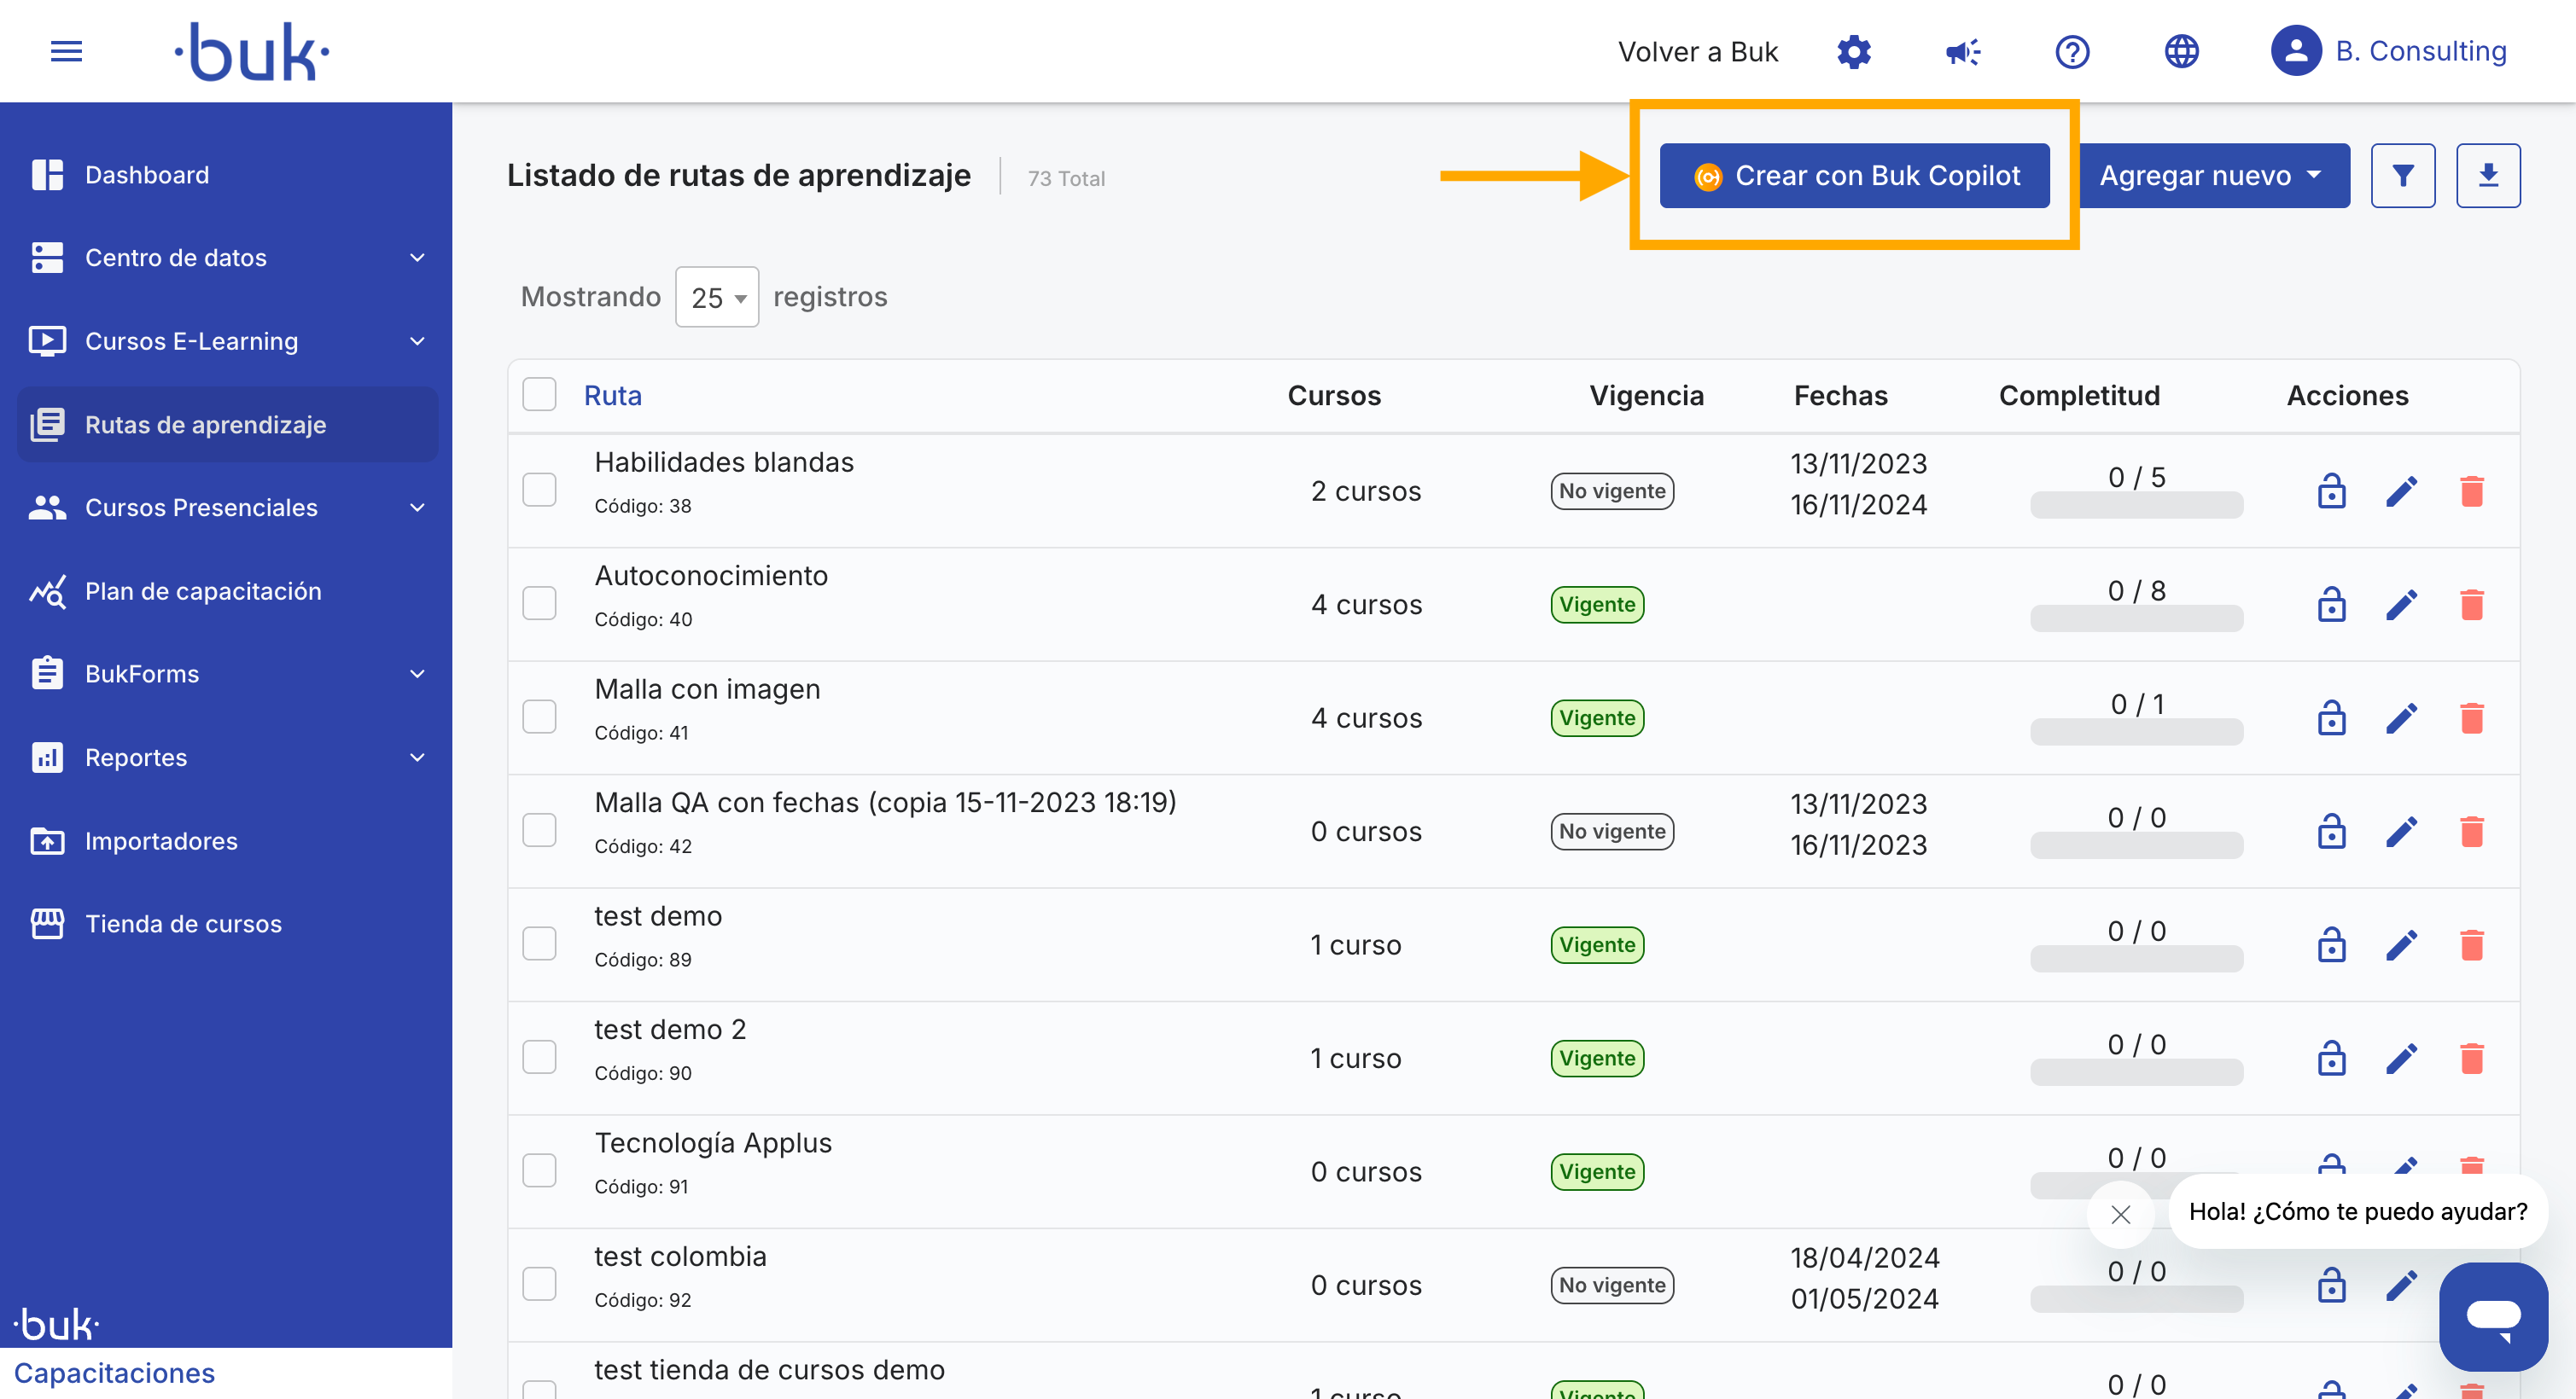Download the learning routes list

click(2488, 176)
